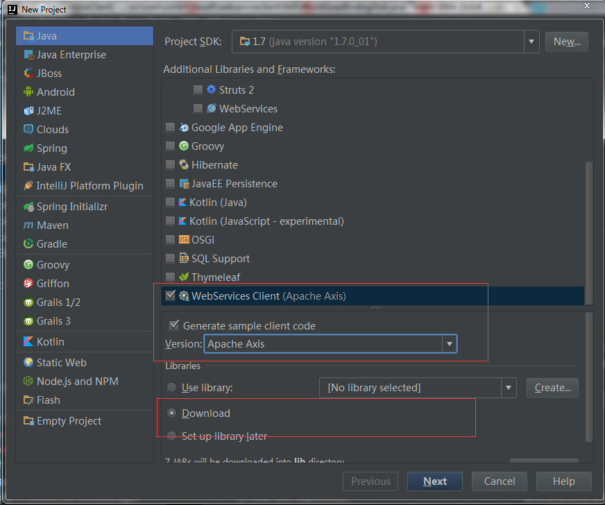Check the Google App Engine checkbox
This screenshot has height=505, width=605.
coord(170,128)
